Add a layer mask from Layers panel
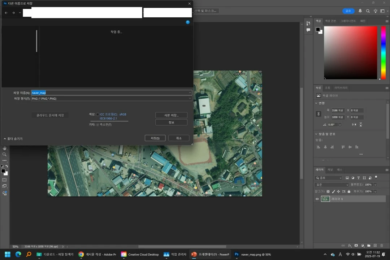This screenshot has height=260, width=390. click(x=356, y=246)
